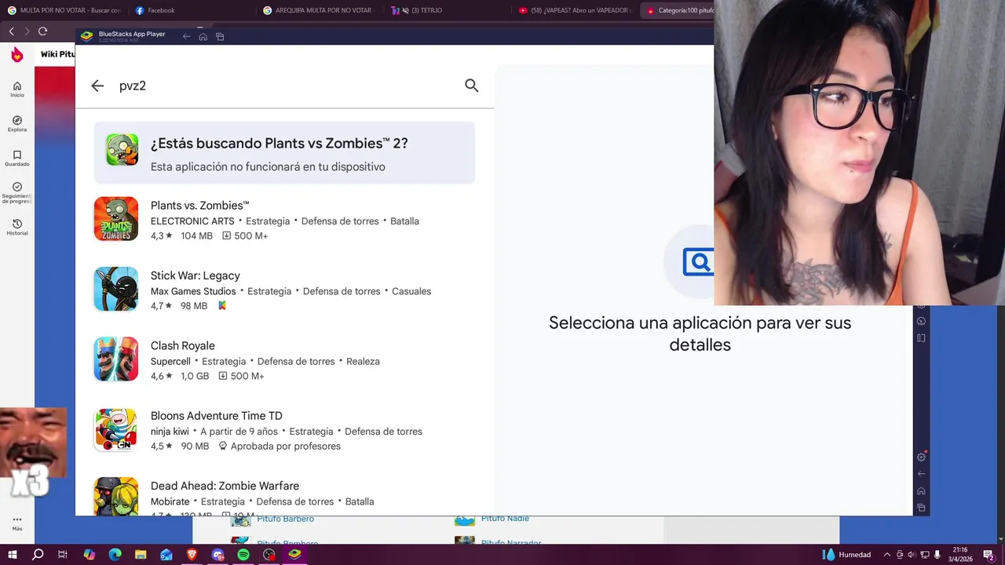Click the browser forward navigation arrow

[27, 31]
